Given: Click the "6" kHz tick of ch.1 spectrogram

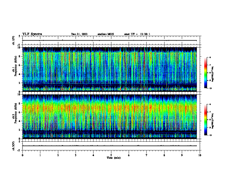Looking at the screenshot, I should click(20, 65).
